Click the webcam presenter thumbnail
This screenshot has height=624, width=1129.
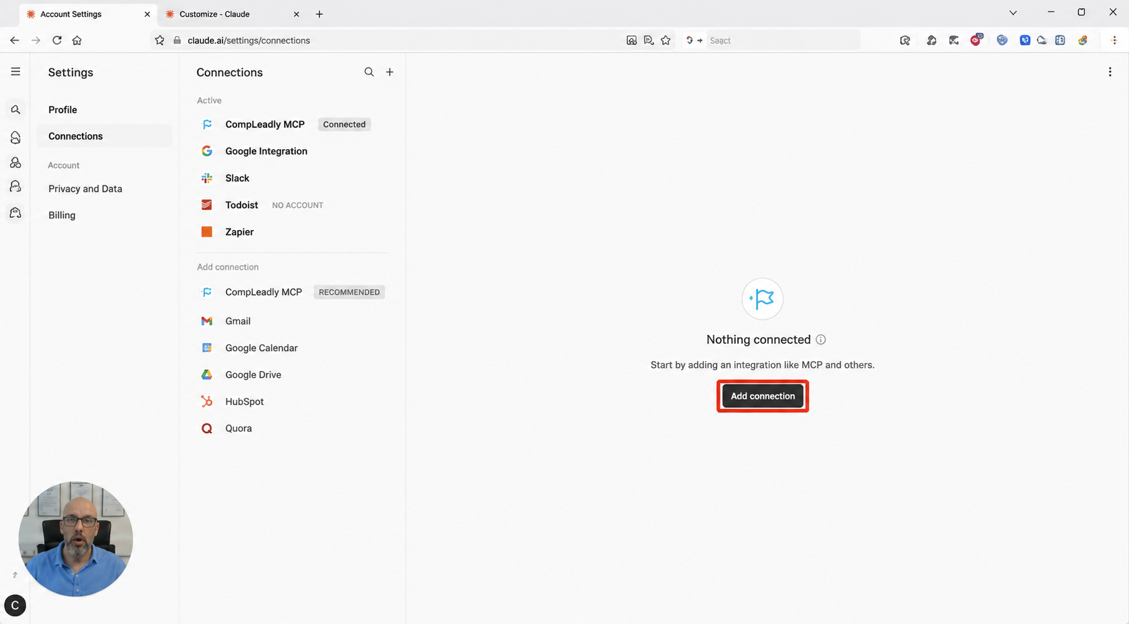point(76,539)
